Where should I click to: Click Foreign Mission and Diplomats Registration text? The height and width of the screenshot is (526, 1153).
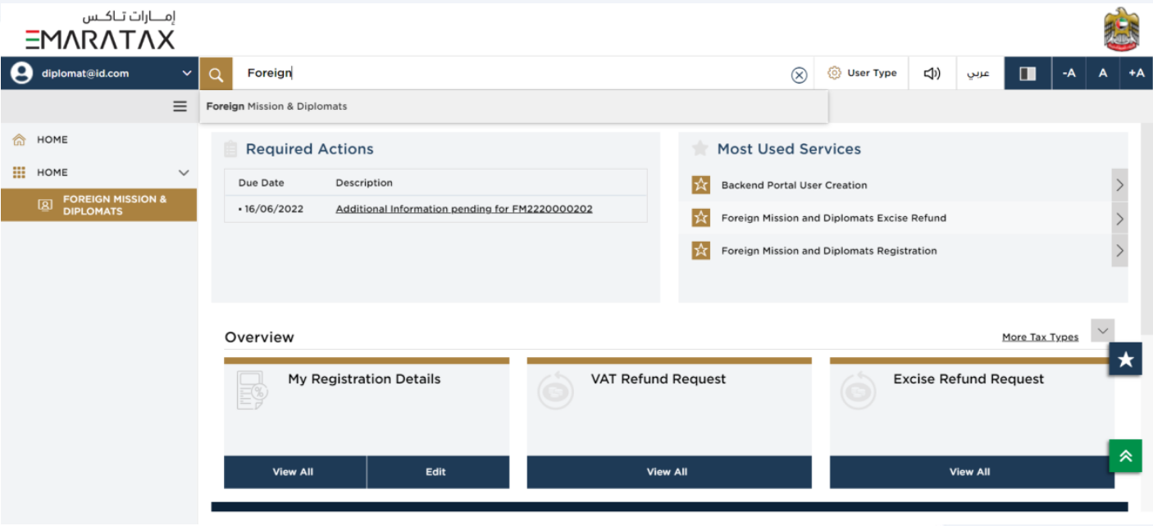tap(829, 251)
